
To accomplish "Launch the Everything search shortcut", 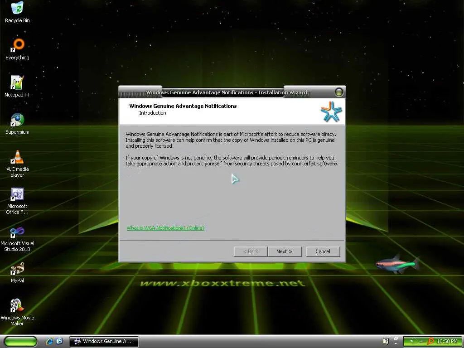I will point(17,49).
